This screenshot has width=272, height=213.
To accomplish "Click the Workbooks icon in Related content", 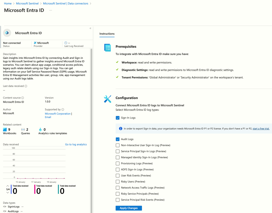I will coord(5,129).
